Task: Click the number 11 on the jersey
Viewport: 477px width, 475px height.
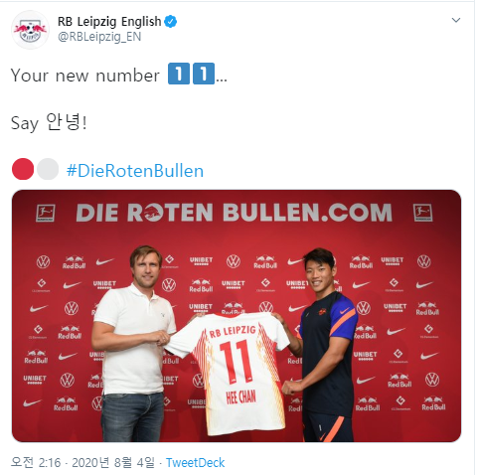Action: 236,362
